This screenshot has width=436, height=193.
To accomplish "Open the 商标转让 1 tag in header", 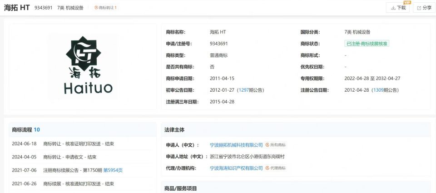I will tap(105, 8).
